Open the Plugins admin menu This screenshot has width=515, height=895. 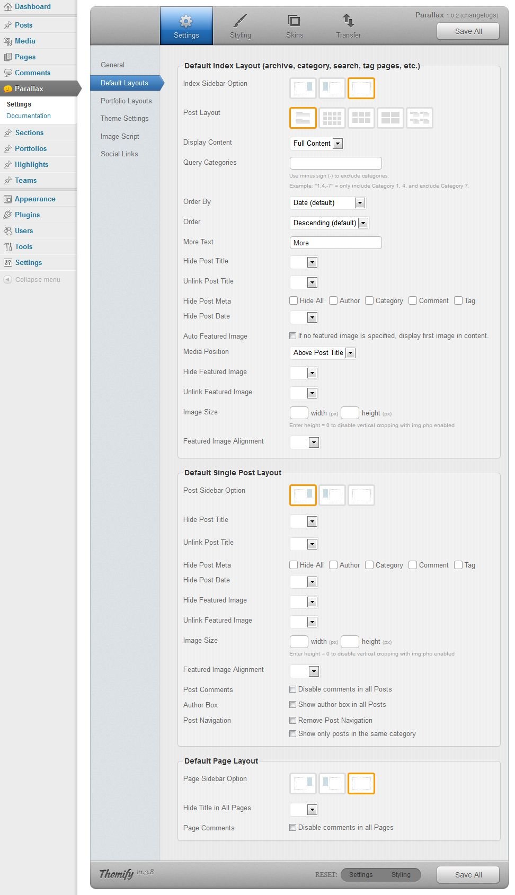[27, 215]
